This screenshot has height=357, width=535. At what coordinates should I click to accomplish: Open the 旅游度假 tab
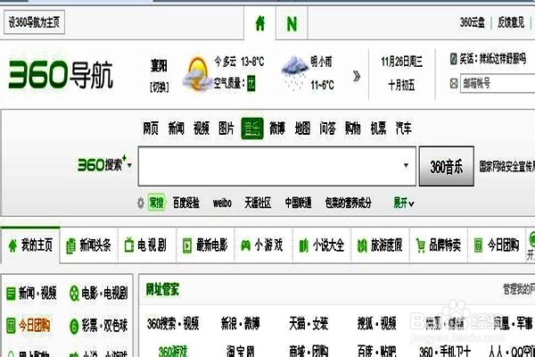pyautogui.click(x=380, y=245)
